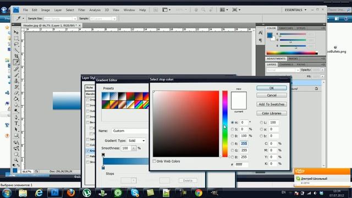Select the Eraser tool
352x198 pixels.
point(16,93)
